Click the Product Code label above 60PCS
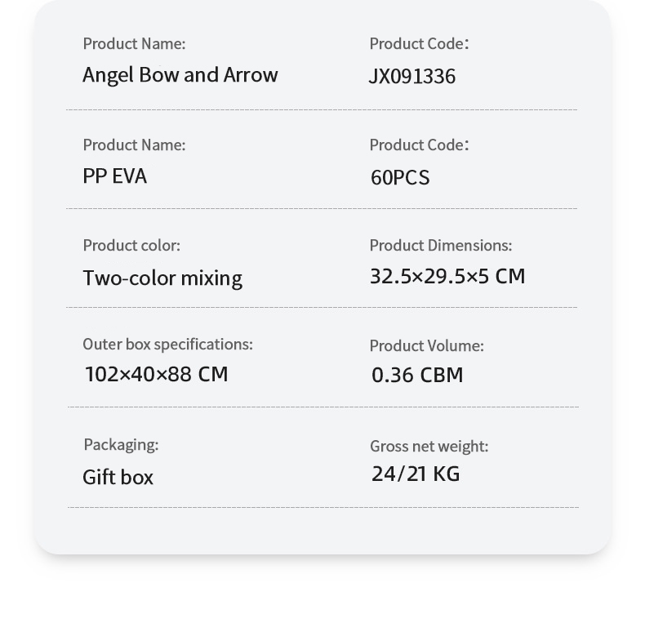The width and height of the screenshot is (645, 623). 419,145
